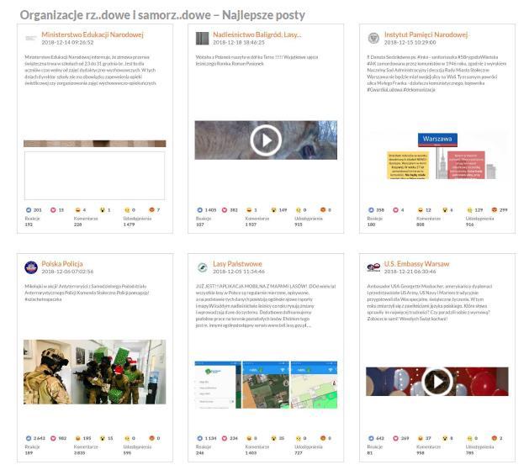Open U.S. Embassy Warsaw profile link
The width and height of the screenshot is (529, 470).
tap(416, 264)
